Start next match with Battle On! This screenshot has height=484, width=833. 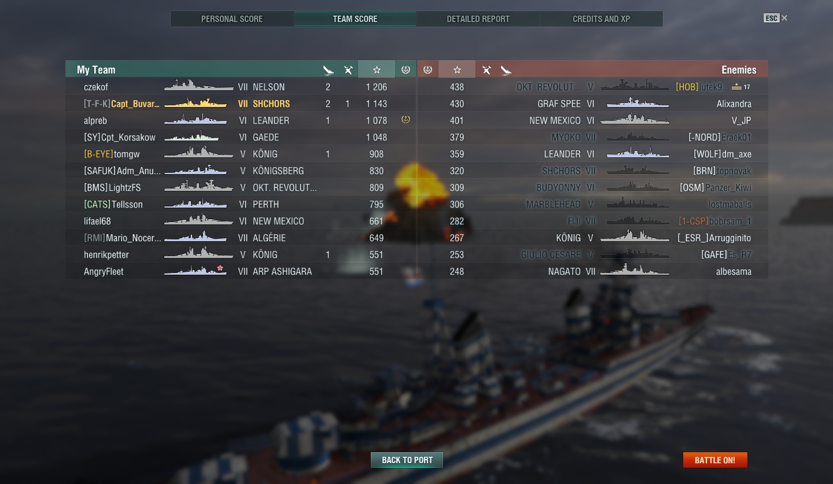(715, 460)
